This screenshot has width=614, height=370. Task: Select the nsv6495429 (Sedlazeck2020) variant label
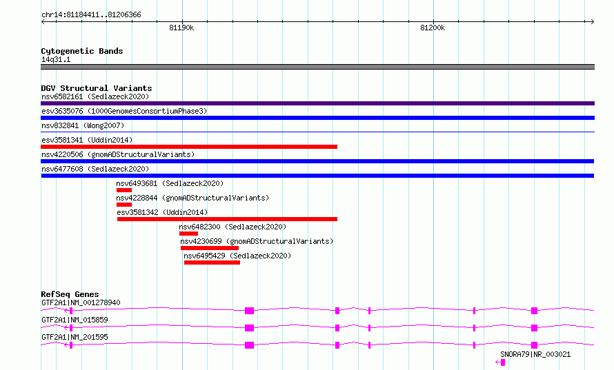click(237, 256)
